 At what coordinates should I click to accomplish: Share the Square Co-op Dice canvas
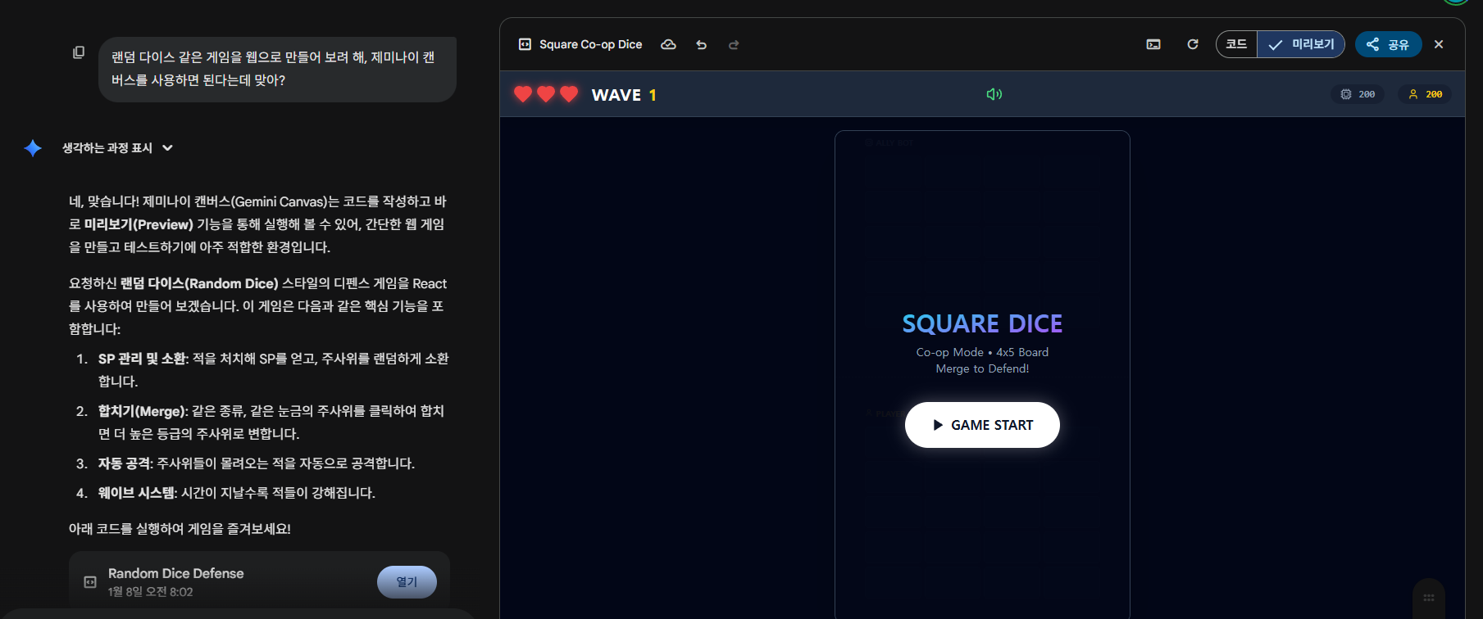coord(1388,44)
